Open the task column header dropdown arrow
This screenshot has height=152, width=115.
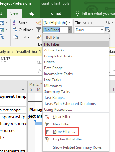[23, 90]
